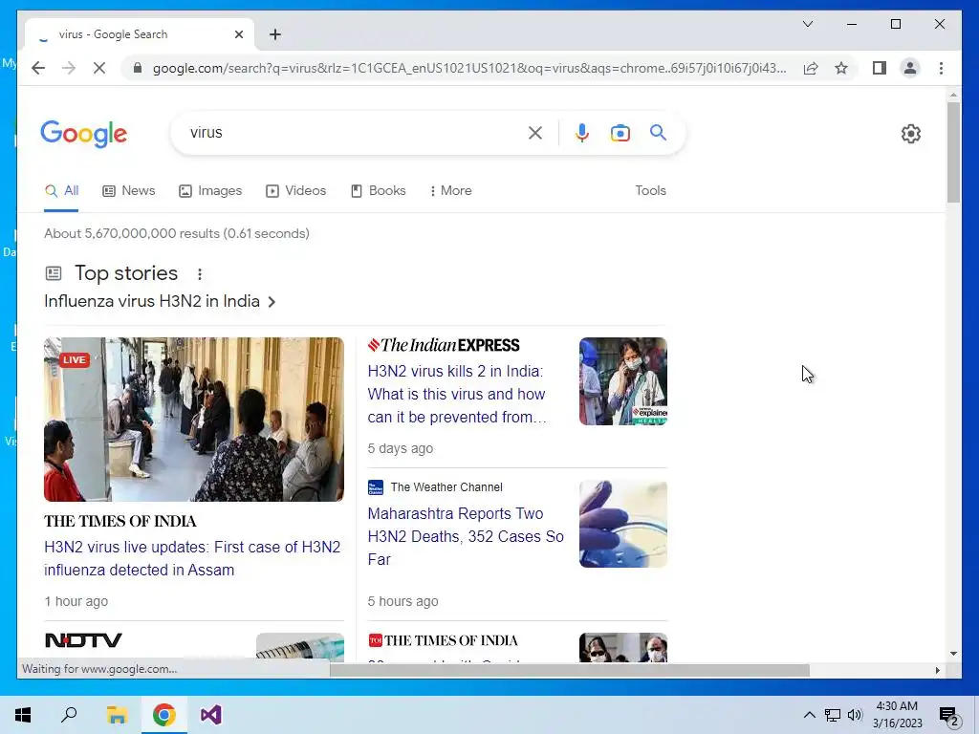Close the virus - Google Search tab
This screenshot has width=979, height=734.
238,34
